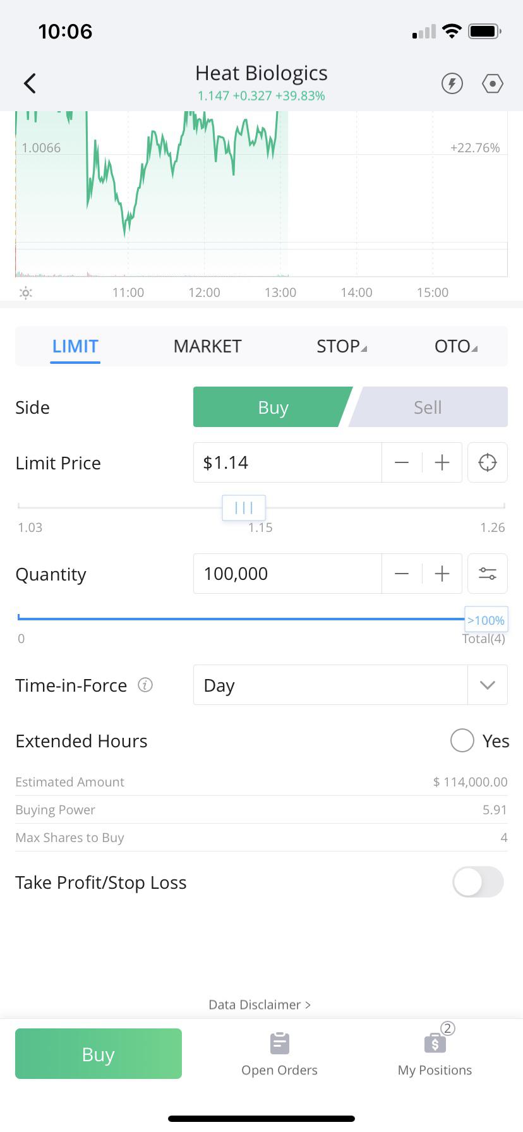
Task: Increase the Limit Price with plus
Action: [x=442, y=462]
